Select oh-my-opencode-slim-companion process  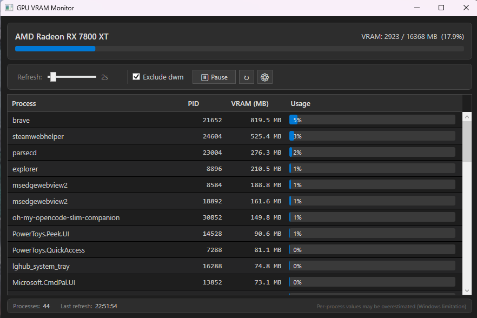66,217
